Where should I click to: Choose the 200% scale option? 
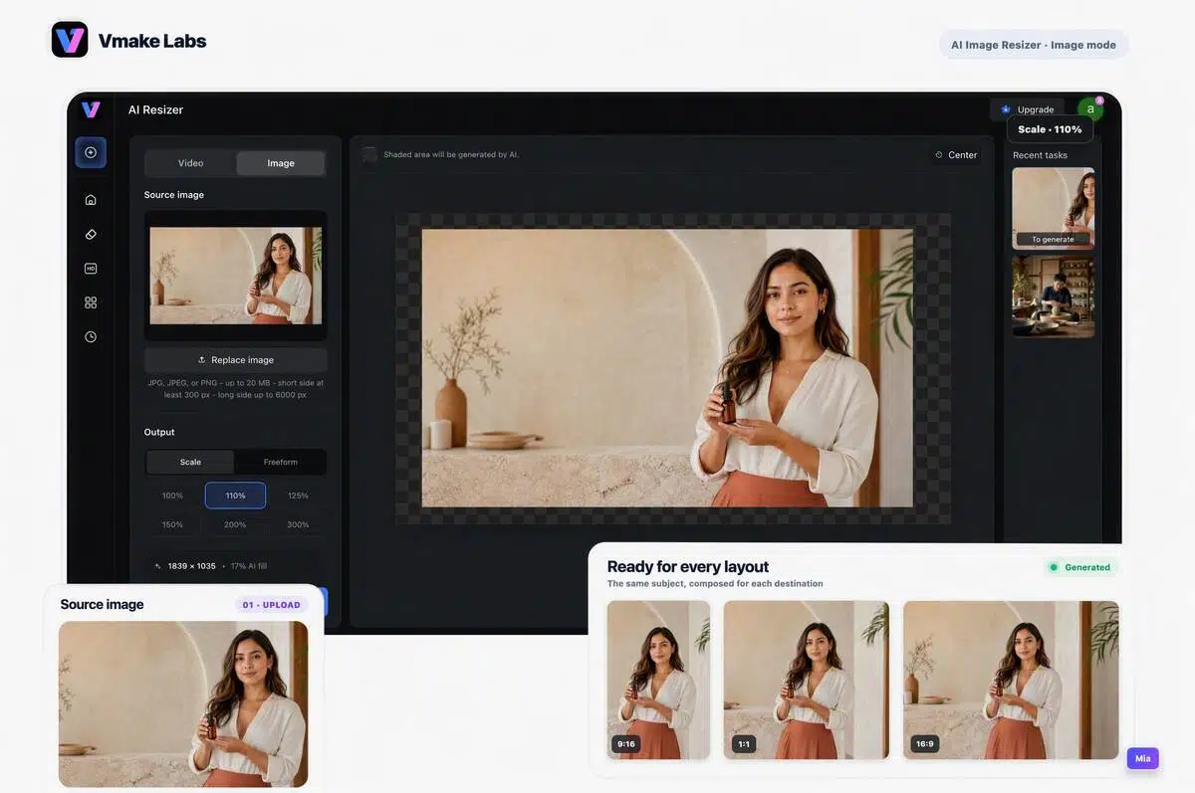click(235, 524)
